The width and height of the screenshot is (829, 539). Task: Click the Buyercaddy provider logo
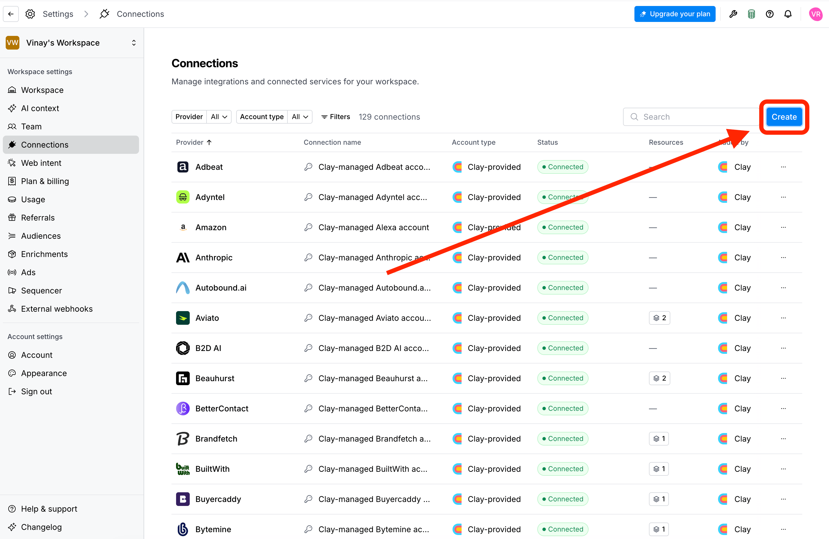click(x=183, y=499)
